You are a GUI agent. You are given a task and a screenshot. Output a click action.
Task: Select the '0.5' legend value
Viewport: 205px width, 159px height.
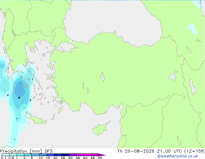coord(11,158)
